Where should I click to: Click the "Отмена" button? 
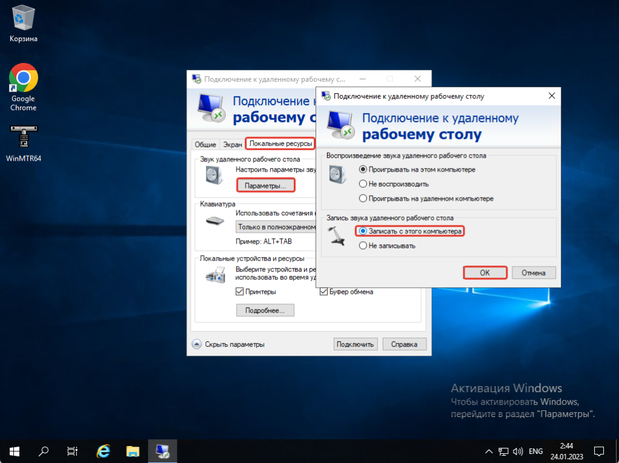[x=534, y=273]
